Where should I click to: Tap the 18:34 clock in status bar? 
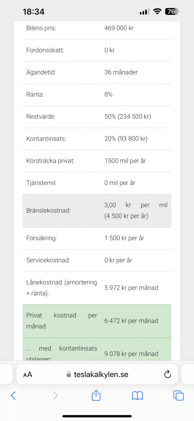pos(34,12)
